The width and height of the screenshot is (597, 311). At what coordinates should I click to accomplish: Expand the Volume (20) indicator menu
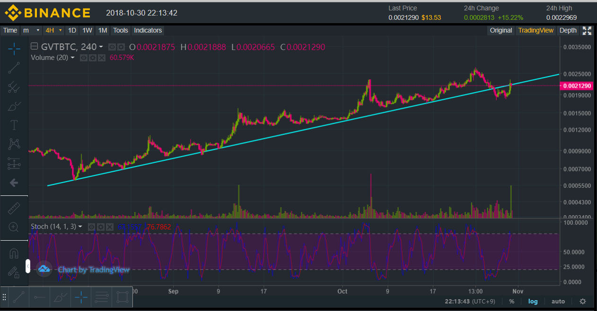(72, 58)
